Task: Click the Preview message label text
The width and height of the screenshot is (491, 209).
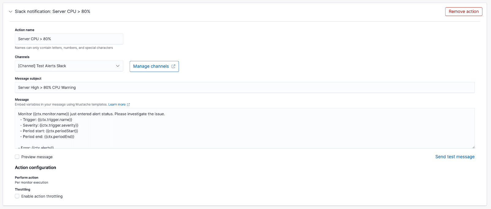Action: point(37,157)
